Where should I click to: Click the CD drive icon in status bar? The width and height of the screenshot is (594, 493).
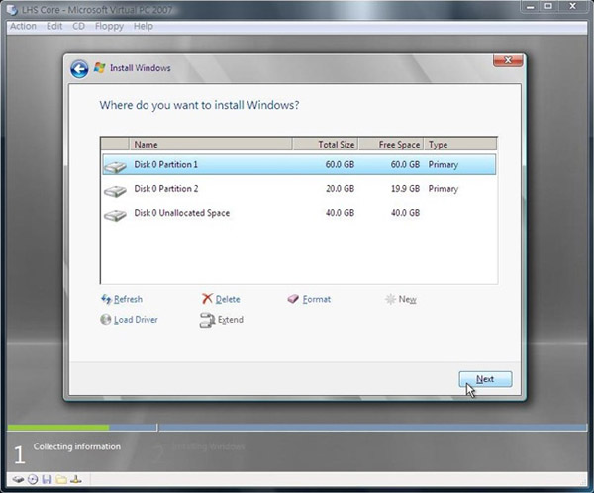tap(32, 480)
